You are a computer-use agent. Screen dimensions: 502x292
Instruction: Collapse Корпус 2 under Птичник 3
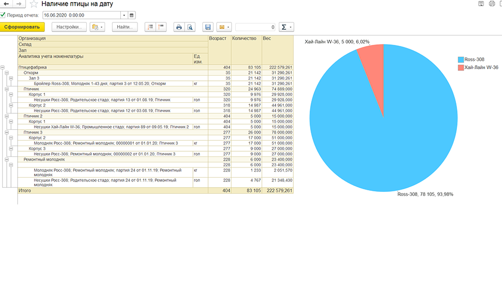click(x=11, y=138)
